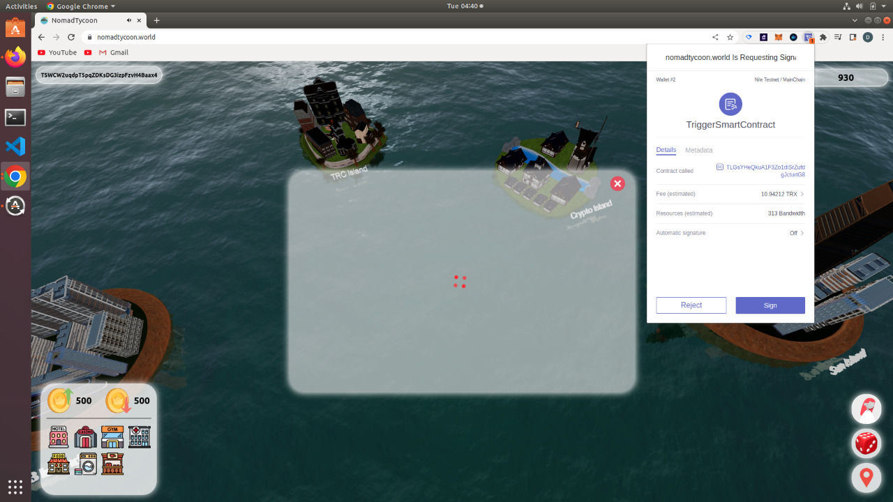Screen dimensions: 893x502
Task: Open the Activities overview
Action: 22,6
